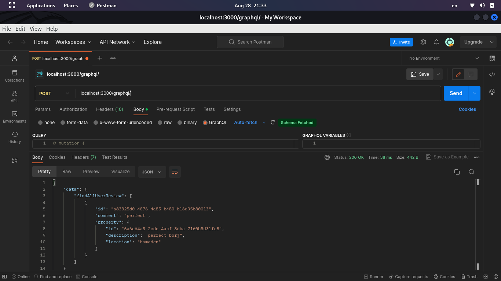Viewport: 501px width, 281px height.
Task: Click the network globe icon near the status
Action: [x=327, y=157]
